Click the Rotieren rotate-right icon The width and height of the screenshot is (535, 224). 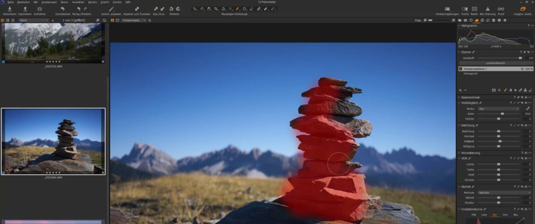coord(178,8)
